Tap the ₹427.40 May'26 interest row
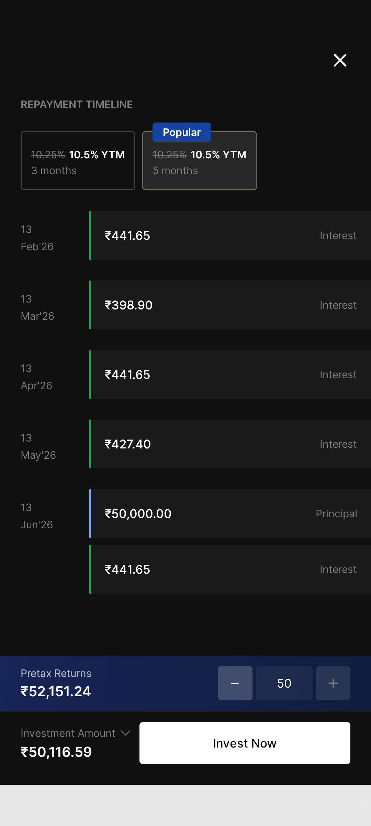 coord(230,444)
